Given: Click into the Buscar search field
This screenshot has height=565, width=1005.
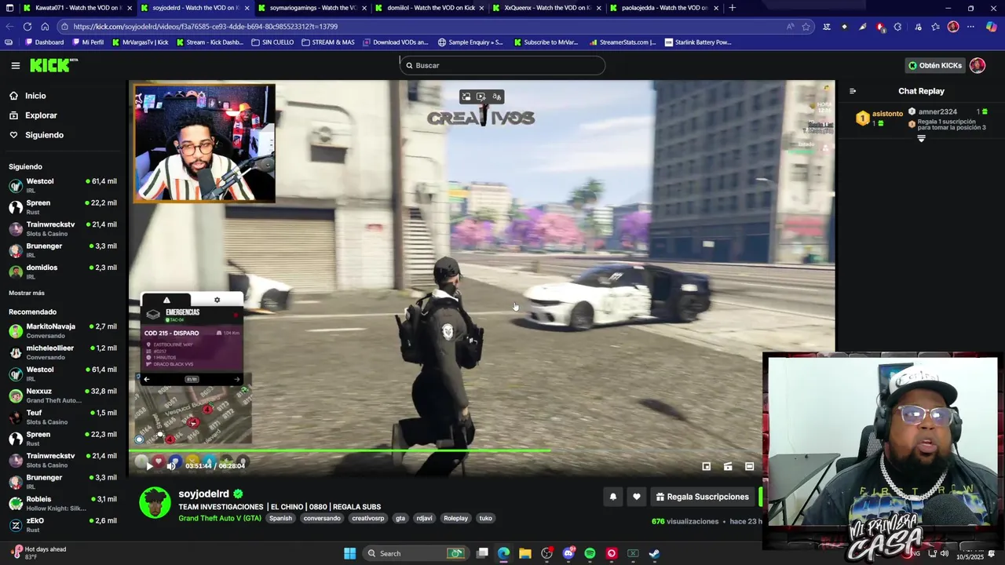Looking at the screenshot, I should [502, 65].
